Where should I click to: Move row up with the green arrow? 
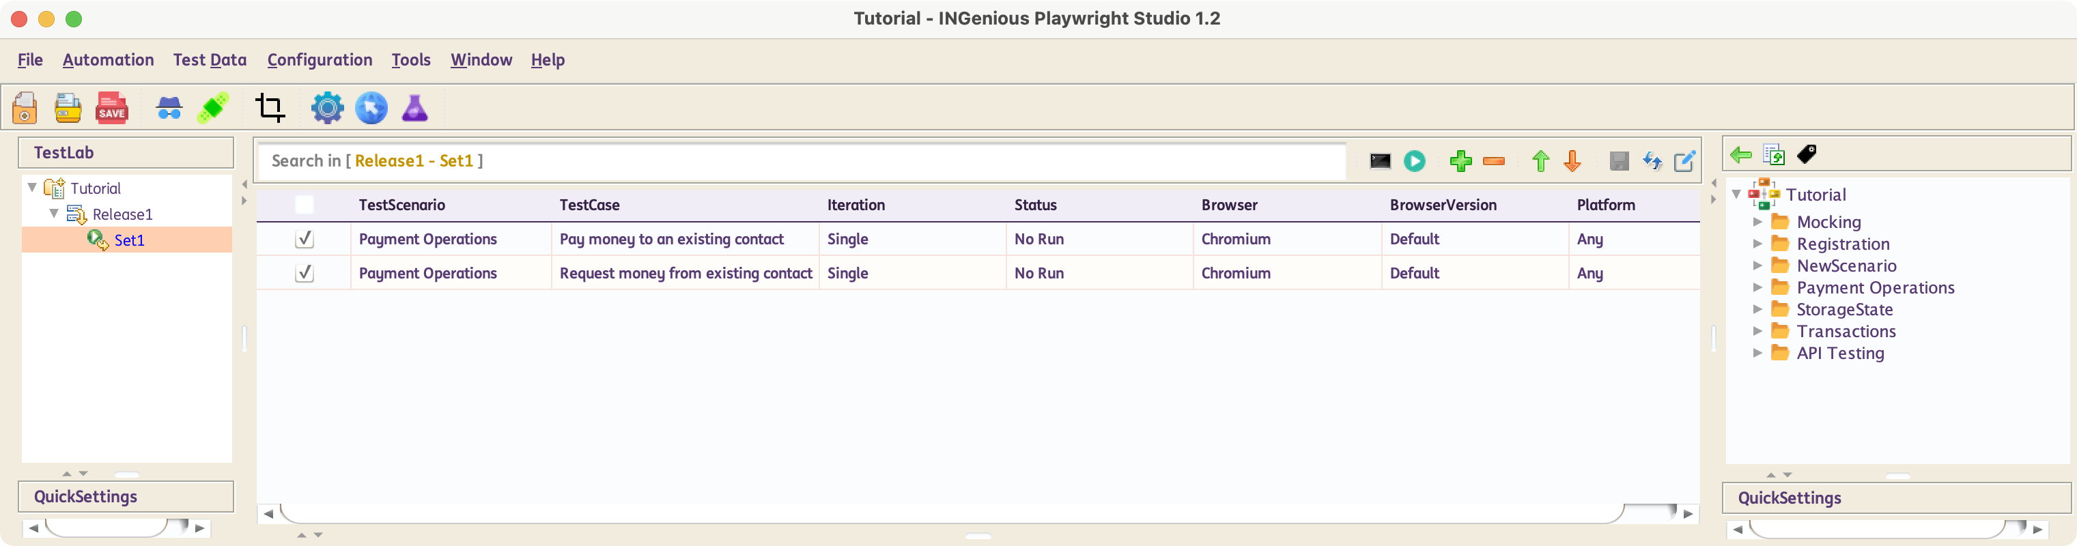(x=1540, y=161)
